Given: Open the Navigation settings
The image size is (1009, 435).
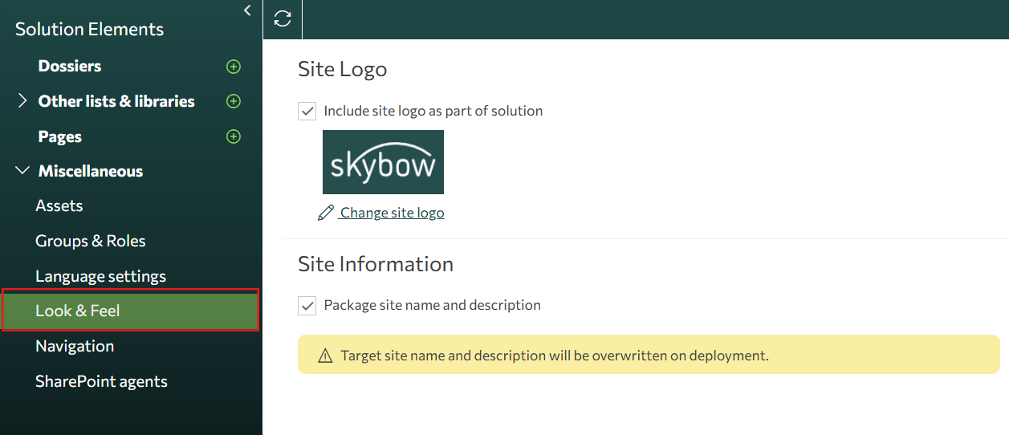Looking at the screenshot, I should click(75, 346).
